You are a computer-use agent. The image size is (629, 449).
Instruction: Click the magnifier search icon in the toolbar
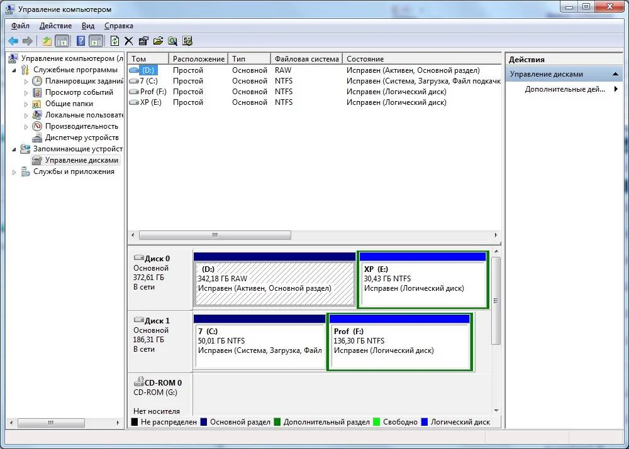(x=172, y=41)
